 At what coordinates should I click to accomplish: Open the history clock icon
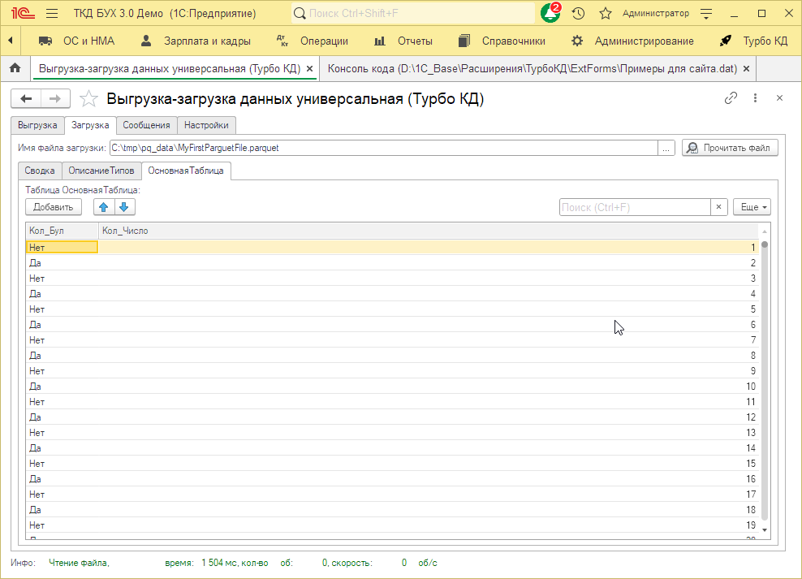click(578, 14)
